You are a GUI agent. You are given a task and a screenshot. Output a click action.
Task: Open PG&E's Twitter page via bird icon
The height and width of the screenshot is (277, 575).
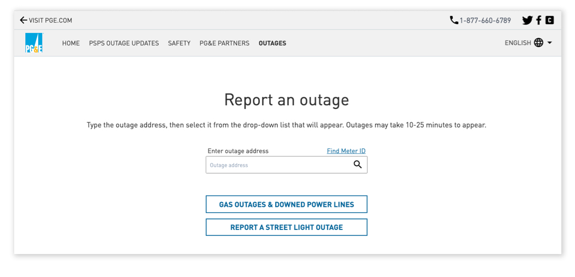pyautogui.click(x=527, y=20)
